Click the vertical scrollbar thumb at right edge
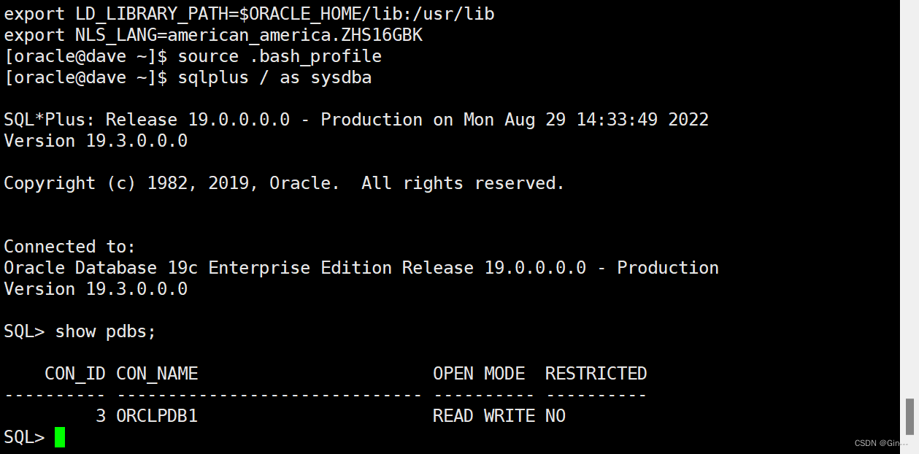The image size is (919, 454). [910, 416]
